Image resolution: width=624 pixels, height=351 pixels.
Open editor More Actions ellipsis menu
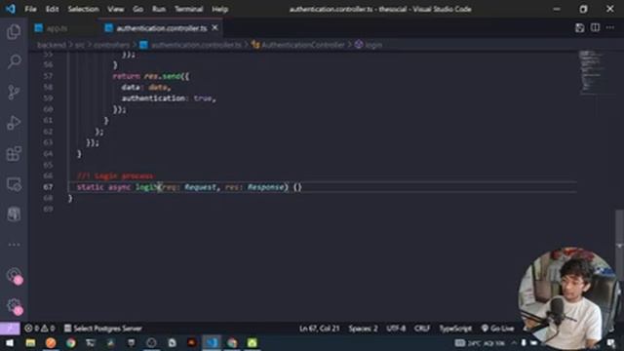coord(610,27)
